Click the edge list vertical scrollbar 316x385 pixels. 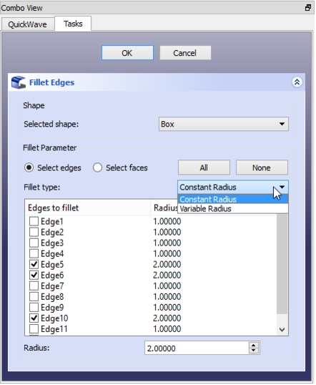(282, 264)
